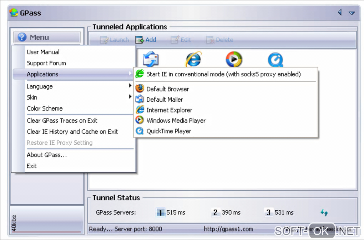Select GPass server 2

pos(215,212)
